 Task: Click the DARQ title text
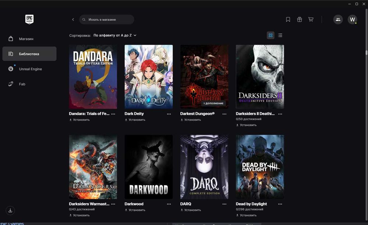185,204
